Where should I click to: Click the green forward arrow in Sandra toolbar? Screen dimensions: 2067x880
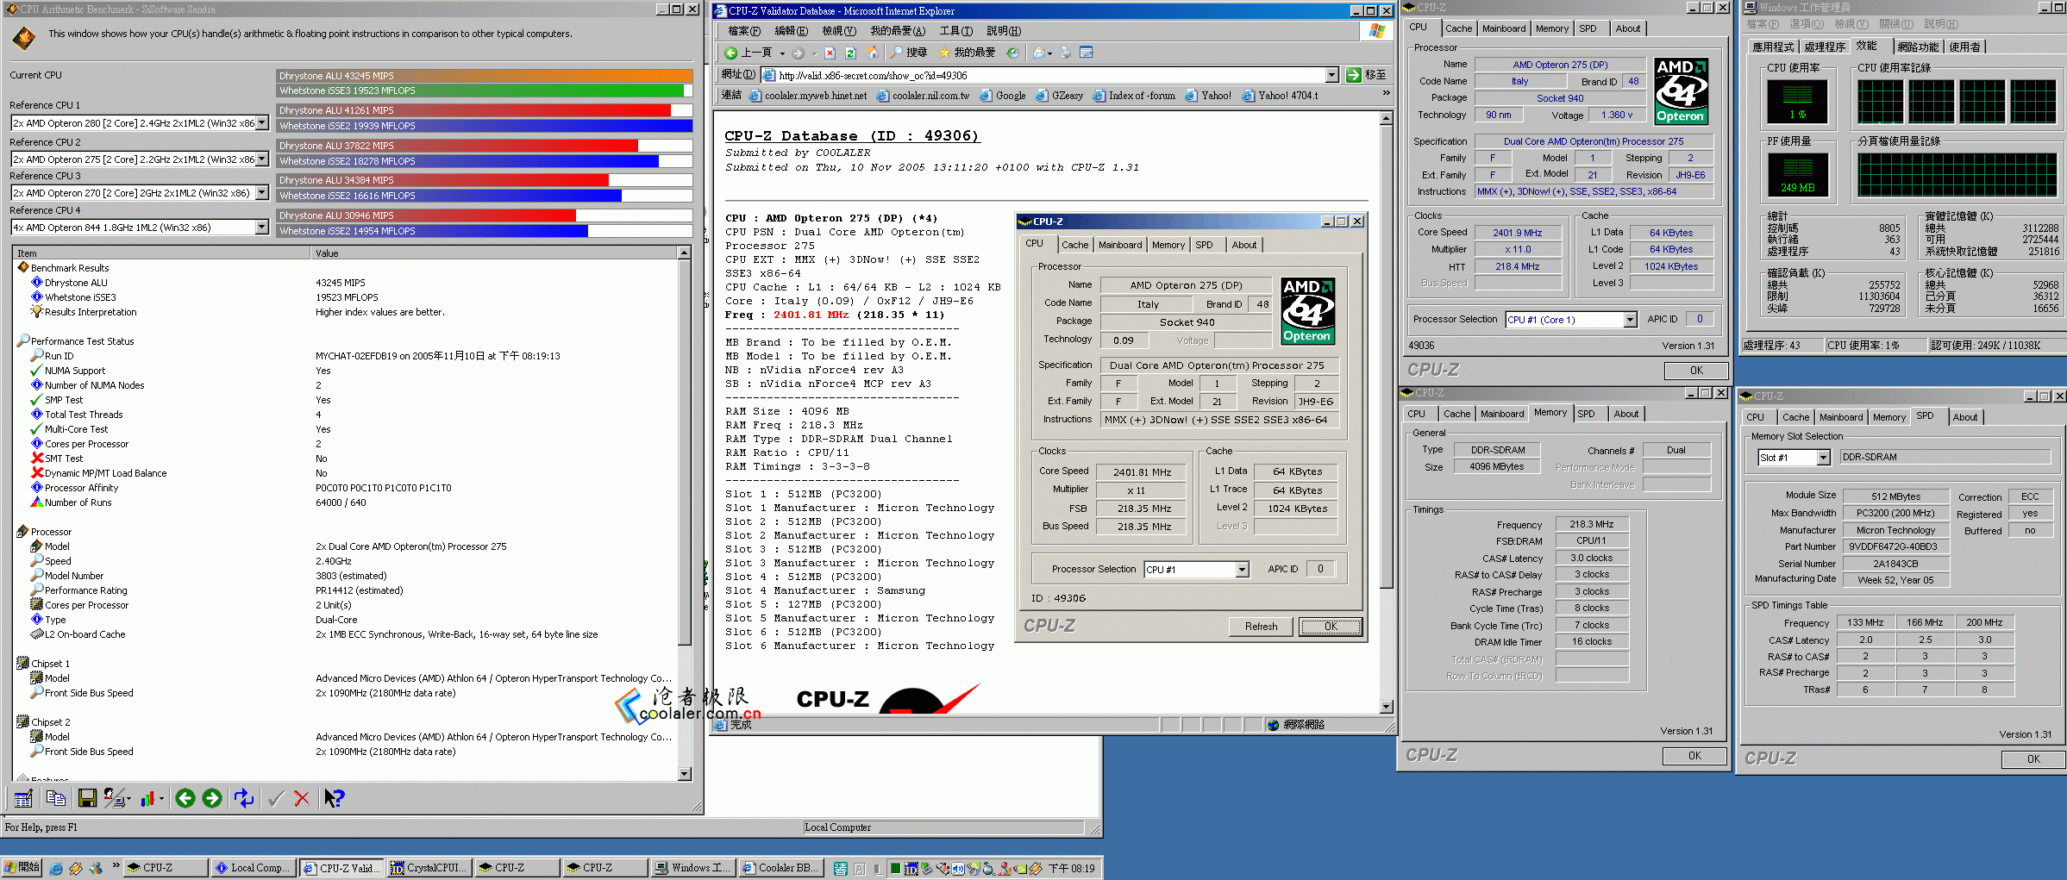(x=212, y=798)
